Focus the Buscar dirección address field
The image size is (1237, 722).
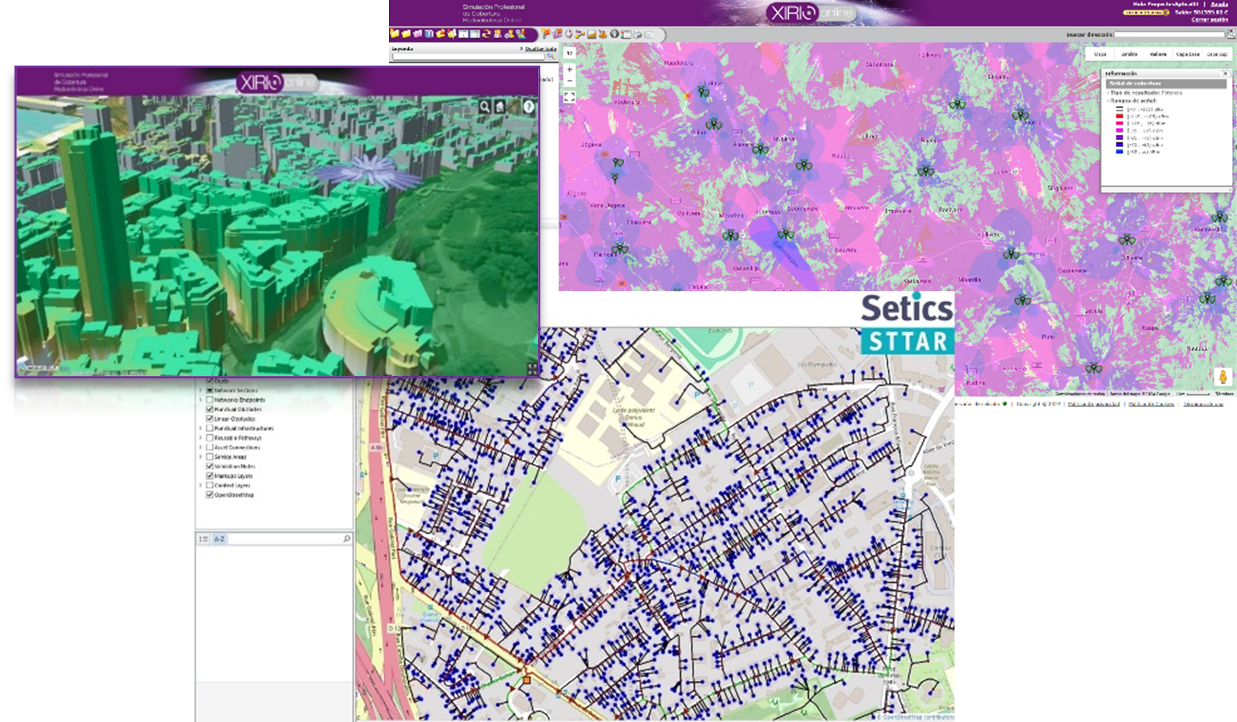(1169, 34)
